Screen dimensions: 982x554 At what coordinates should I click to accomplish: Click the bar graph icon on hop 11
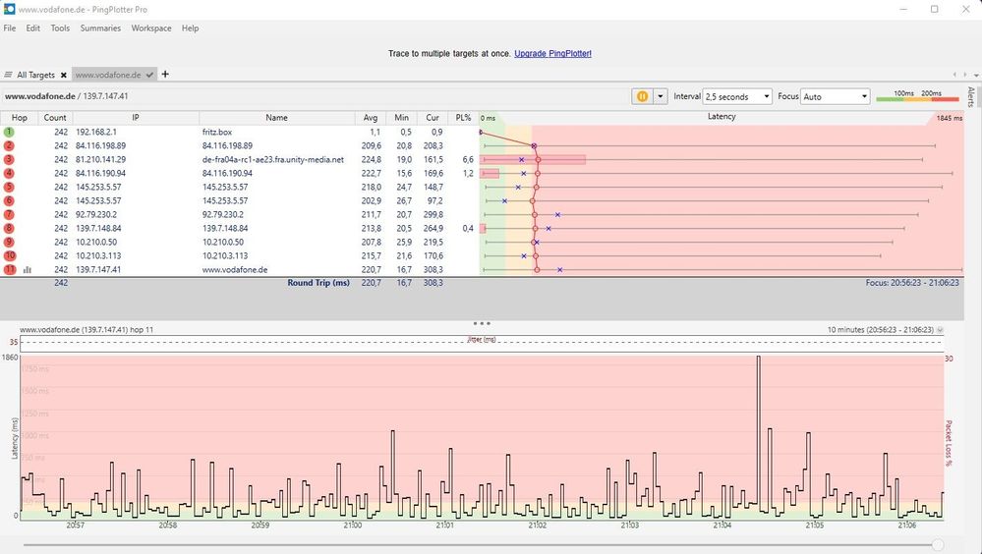tap(27, 270)
